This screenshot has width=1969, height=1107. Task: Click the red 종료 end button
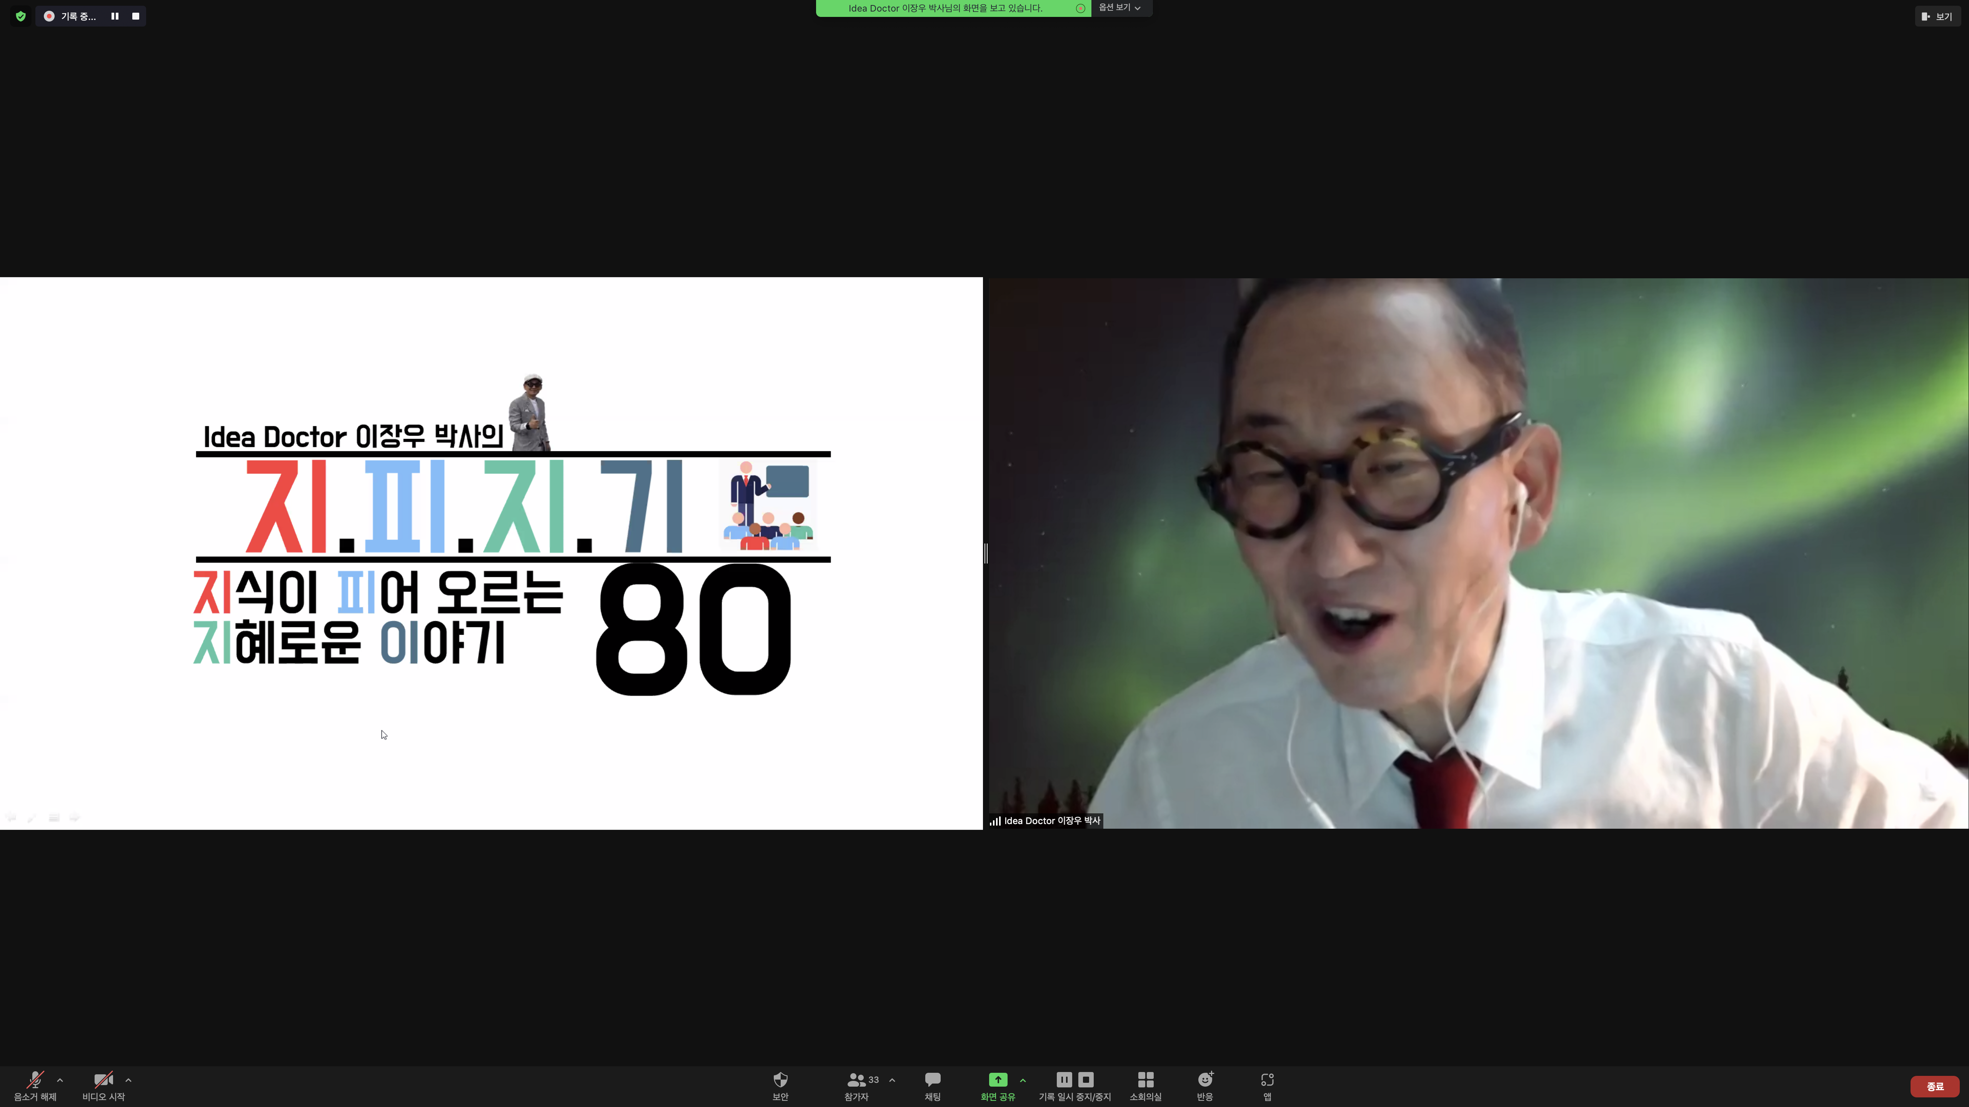[1935, 1086]
